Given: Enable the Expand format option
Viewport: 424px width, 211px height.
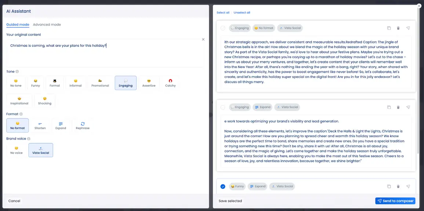Looking at the screenshot, I should coord(61,125).
